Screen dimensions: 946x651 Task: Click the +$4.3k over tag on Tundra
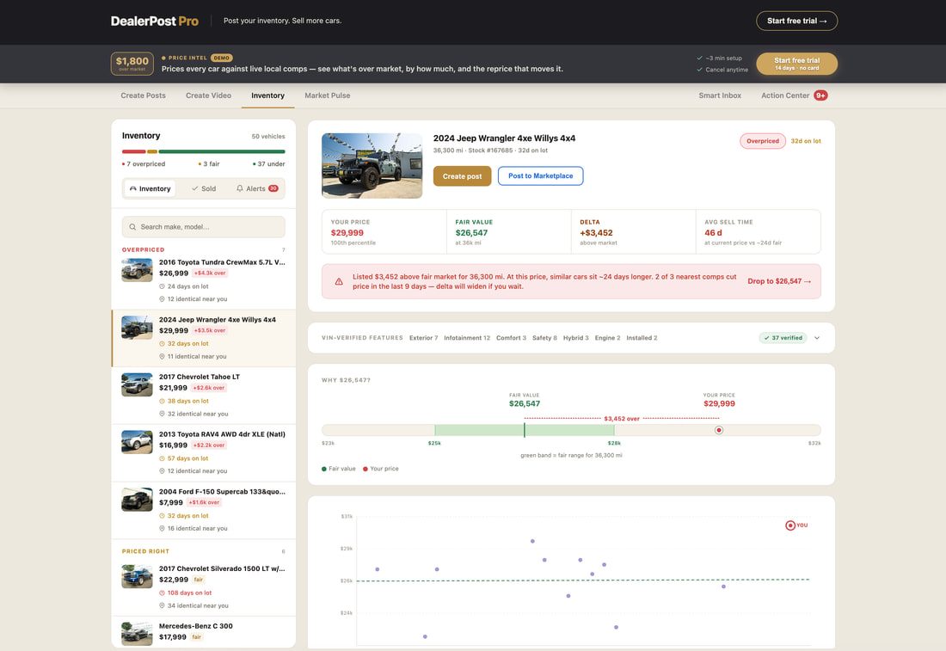point(210,273)
